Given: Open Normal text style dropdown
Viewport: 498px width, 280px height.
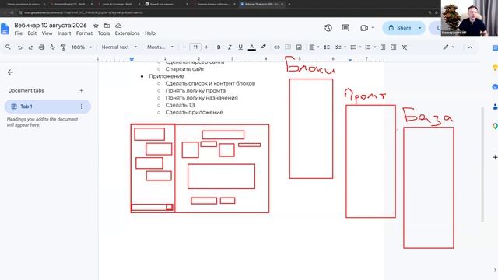Looking at the screenshot, I should coord(119,47).
